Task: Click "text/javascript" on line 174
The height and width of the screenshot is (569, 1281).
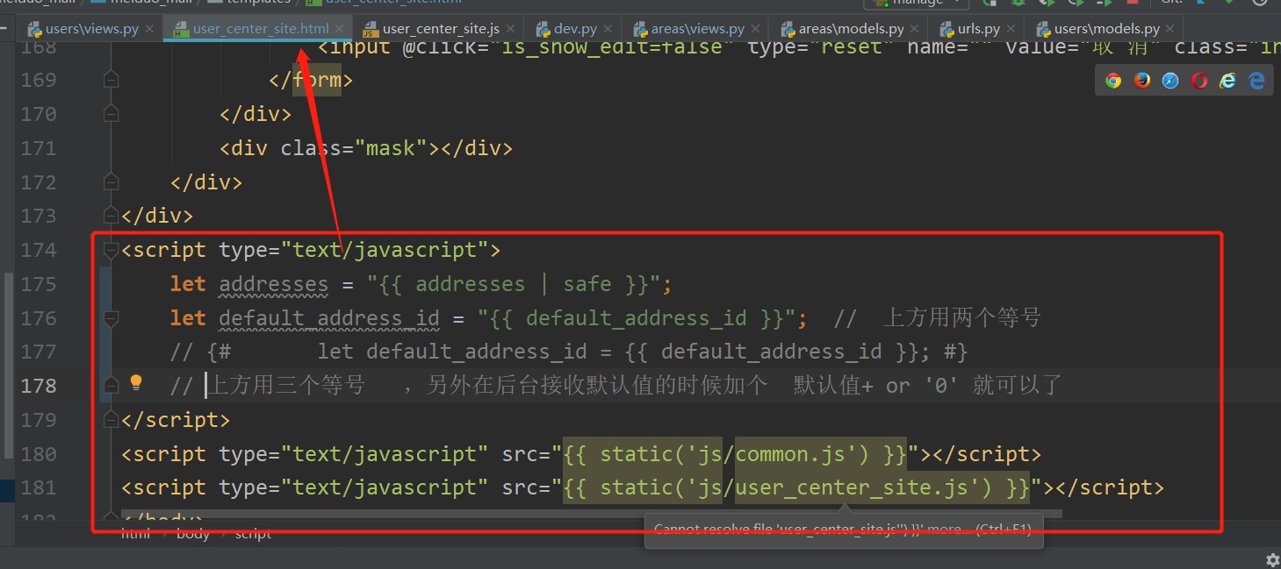Action: (385, 250)
